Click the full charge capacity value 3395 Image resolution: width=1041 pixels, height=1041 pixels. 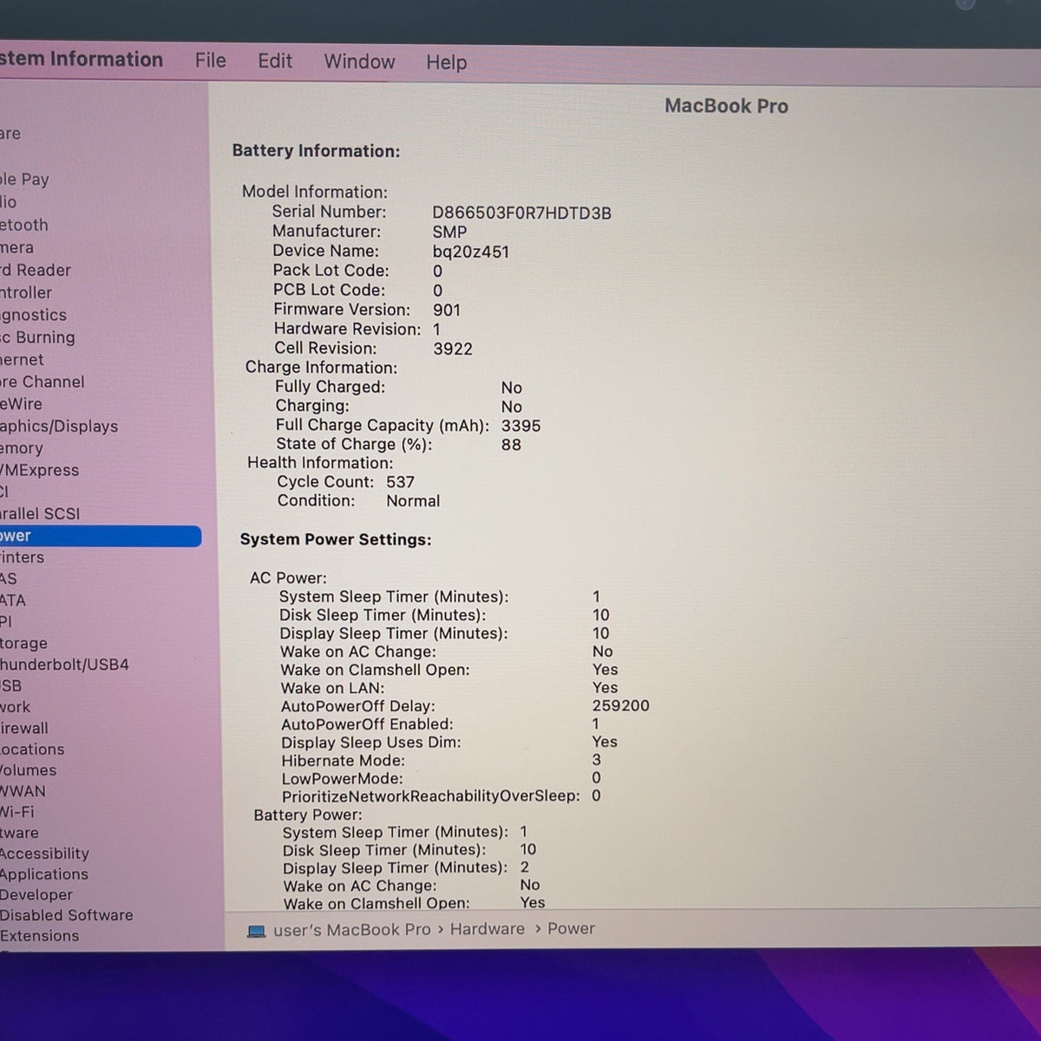click(x=520, y=426)
